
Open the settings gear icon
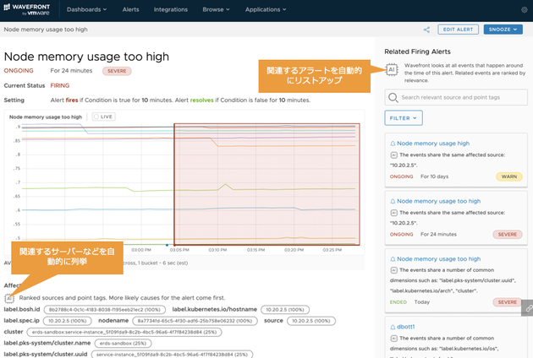point(525,10)
